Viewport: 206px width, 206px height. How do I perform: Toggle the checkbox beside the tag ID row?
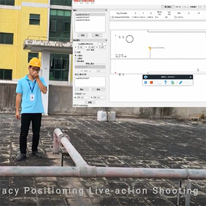coord(113,17)
